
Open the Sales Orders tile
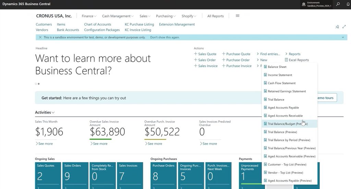point(75,175)
